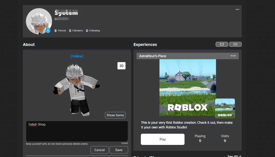Click the online presence badge on avatar
This screenshot has width=275, height=157.
[48, 31]
